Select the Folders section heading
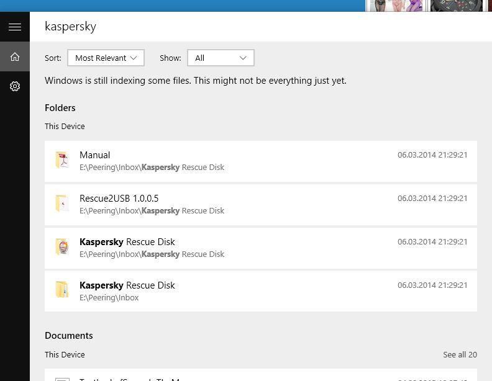Viewport: 492px width, 381px height. pos(60,108)
